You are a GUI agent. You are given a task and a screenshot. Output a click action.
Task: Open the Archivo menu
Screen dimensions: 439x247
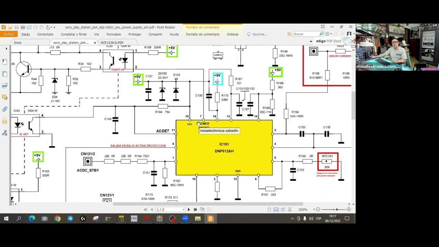click(x=9, y=34)
